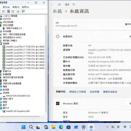
Task: Select 安全性裝置 category
Action: pos(8,25)
